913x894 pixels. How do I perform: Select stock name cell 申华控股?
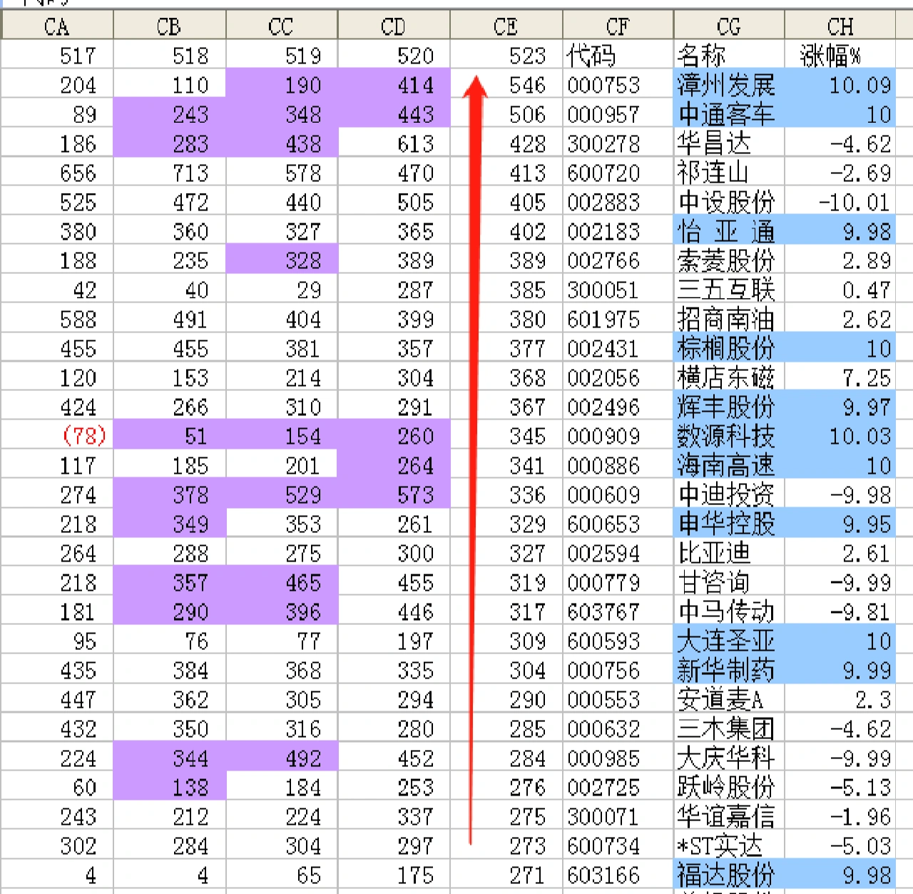coord(729,524)
